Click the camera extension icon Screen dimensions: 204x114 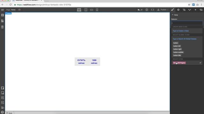(x=198, y=5)
